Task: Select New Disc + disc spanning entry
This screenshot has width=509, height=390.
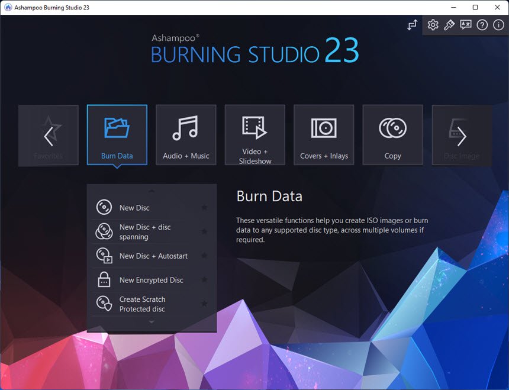Action: pyautogui.click(x=152, y=231)
